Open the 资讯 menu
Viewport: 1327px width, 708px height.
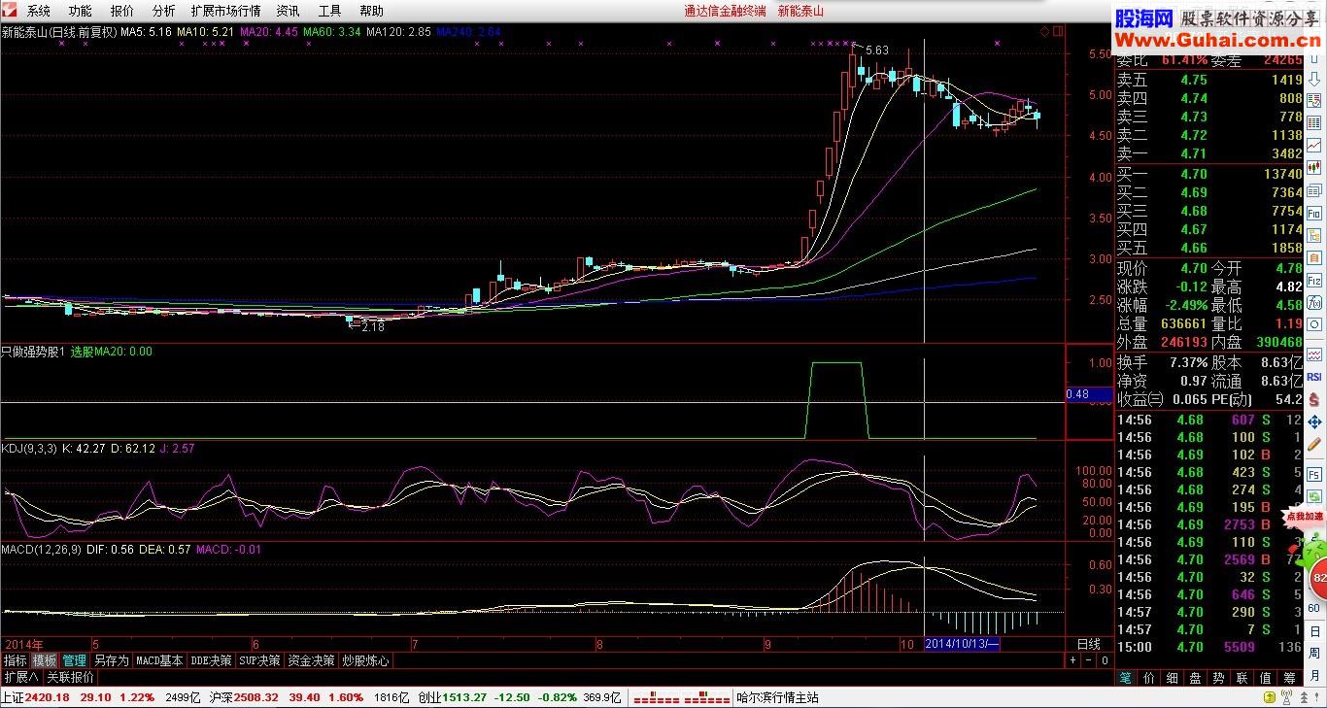[289, 11]
